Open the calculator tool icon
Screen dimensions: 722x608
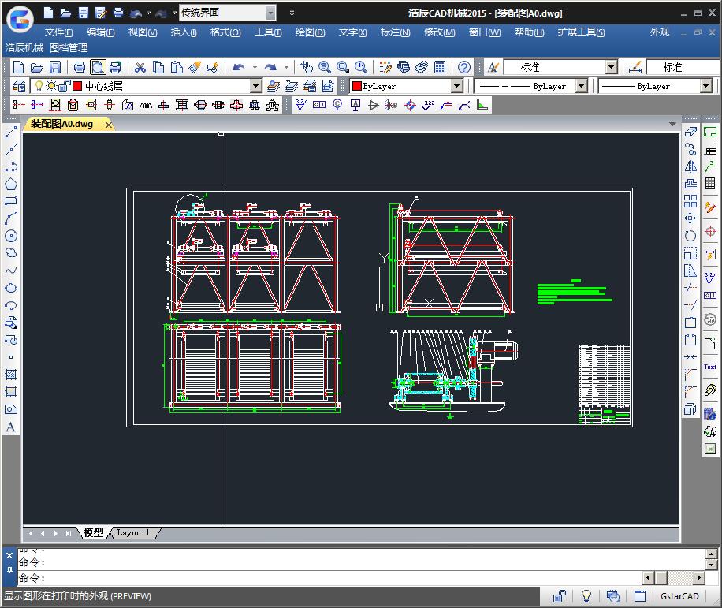[x=440, y=68]
